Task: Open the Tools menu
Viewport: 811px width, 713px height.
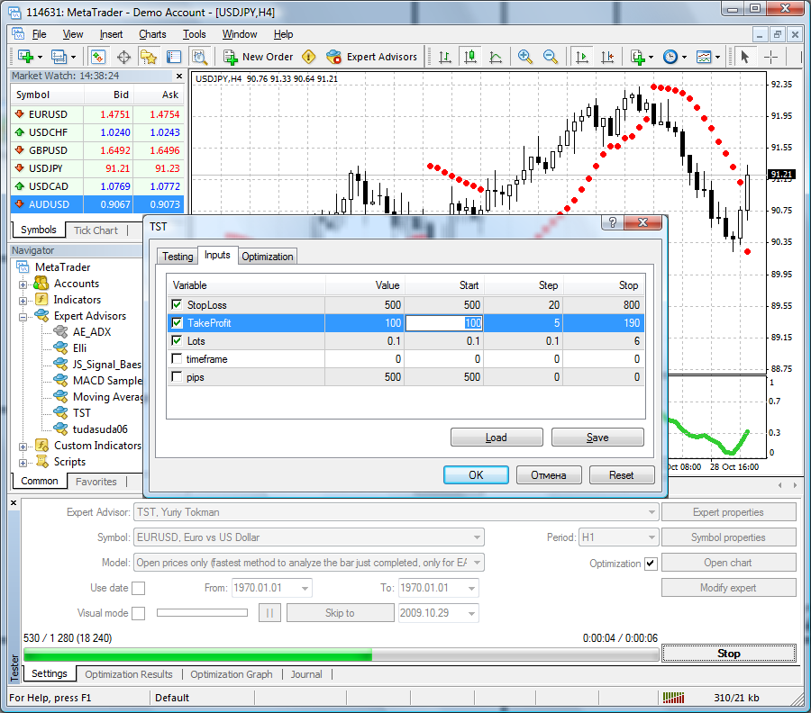Action: (194, 34)
